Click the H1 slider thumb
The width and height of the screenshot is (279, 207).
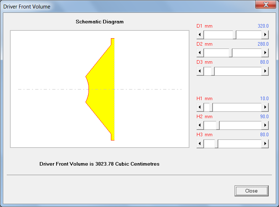(x=211, y=107)
